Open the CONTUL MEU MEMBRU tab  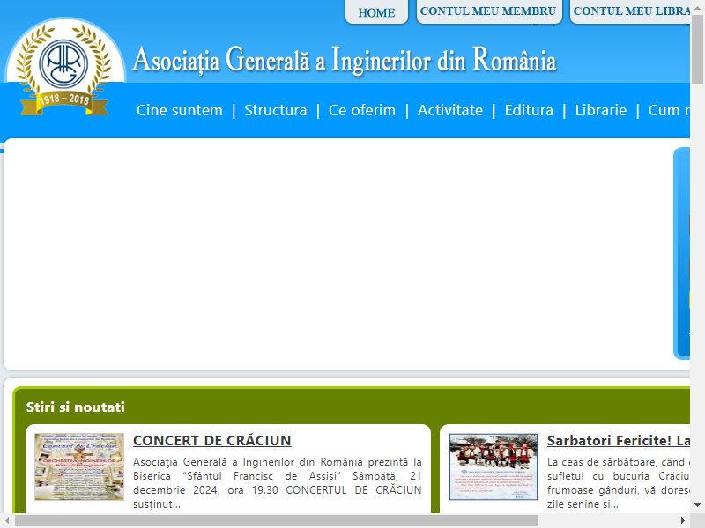[489, 11]
